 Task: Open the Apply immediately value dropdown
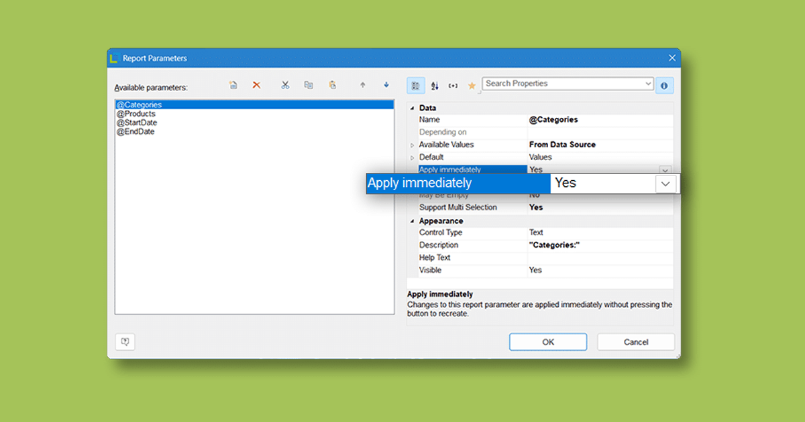point(665,183)
